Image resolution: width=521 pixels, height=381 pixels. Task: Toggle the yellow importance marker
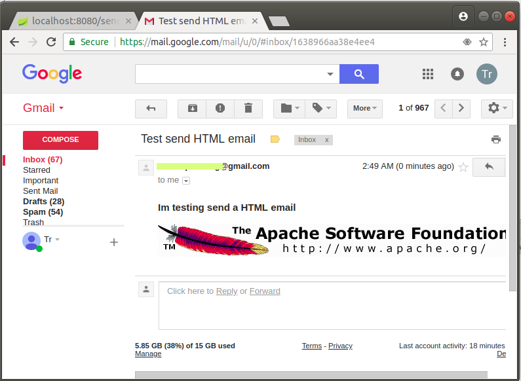(275, 139)
